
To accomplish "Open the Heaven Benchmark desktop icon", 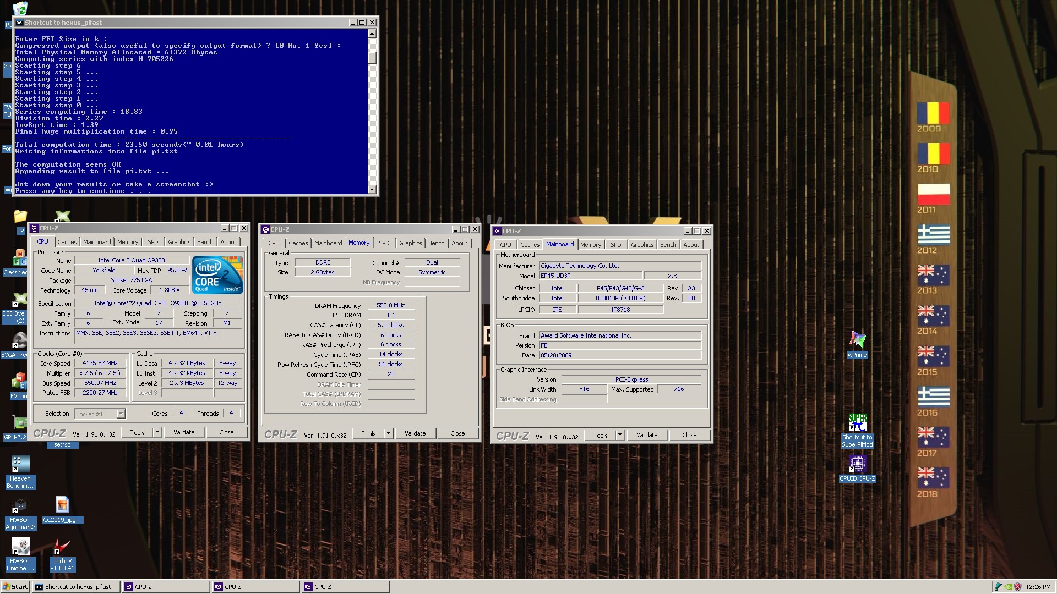I will 20,472.
